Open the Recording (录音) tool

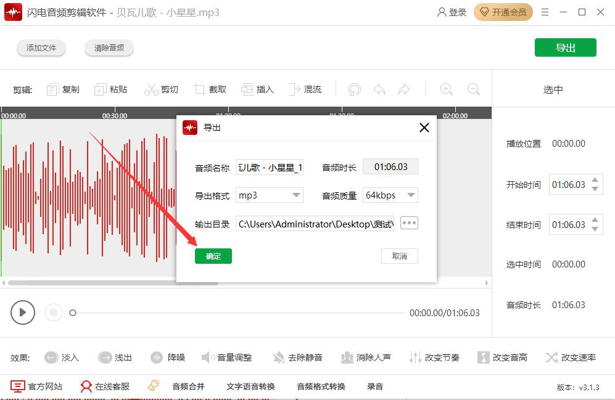[375, 386]
